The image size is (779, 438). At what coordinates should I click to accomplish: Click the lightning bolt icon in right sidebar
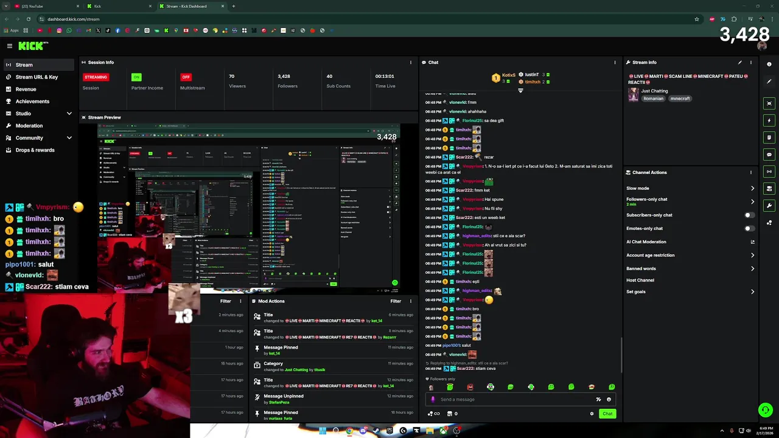click(769, 120)
